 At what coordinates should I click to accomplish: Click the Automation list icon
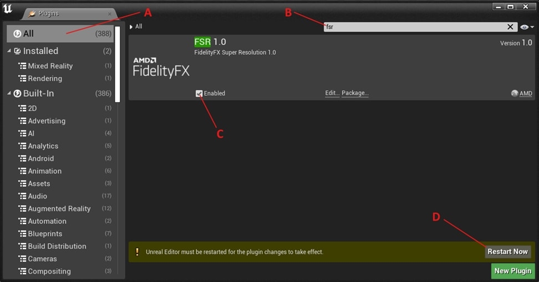pos(22,221)
